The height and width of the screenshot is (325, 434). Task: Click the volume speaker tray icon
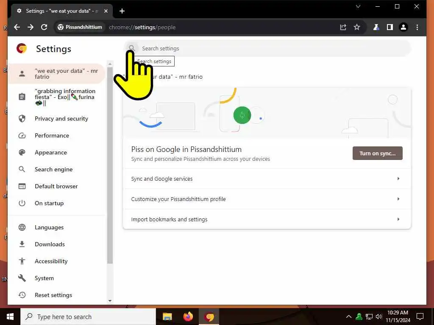tap(379, 317)
